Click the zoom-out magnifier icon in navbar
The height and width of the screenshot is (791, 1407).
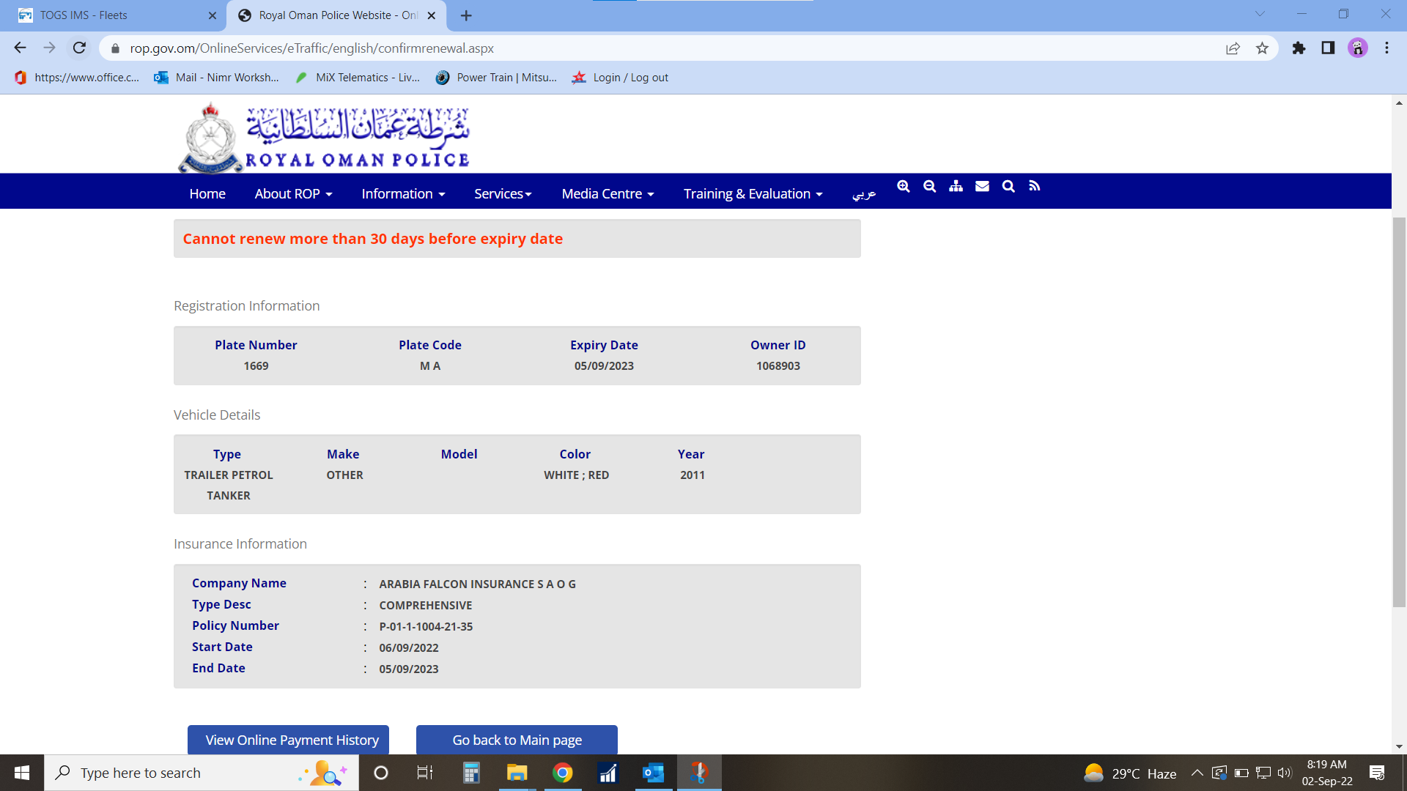pos(929,186)
